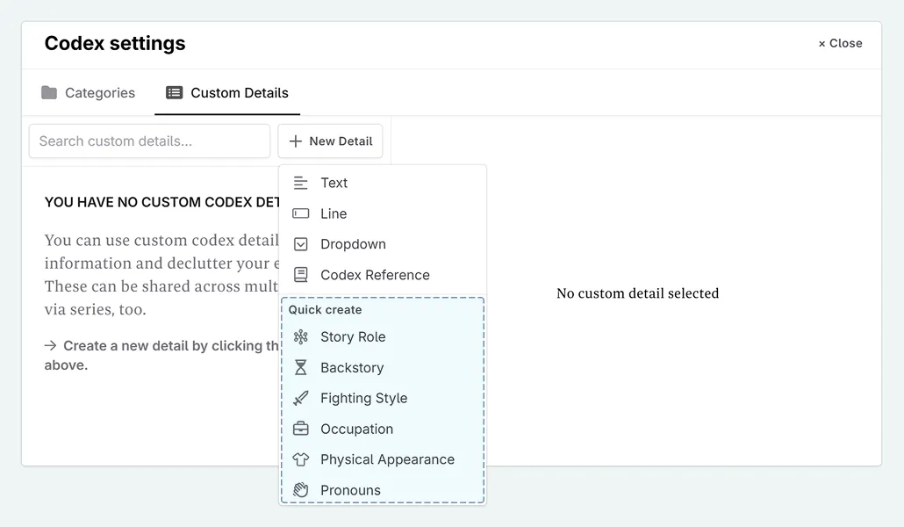Click the Occupation briefcase icon
Screen dimensions: 904x527
coord(302,429)
